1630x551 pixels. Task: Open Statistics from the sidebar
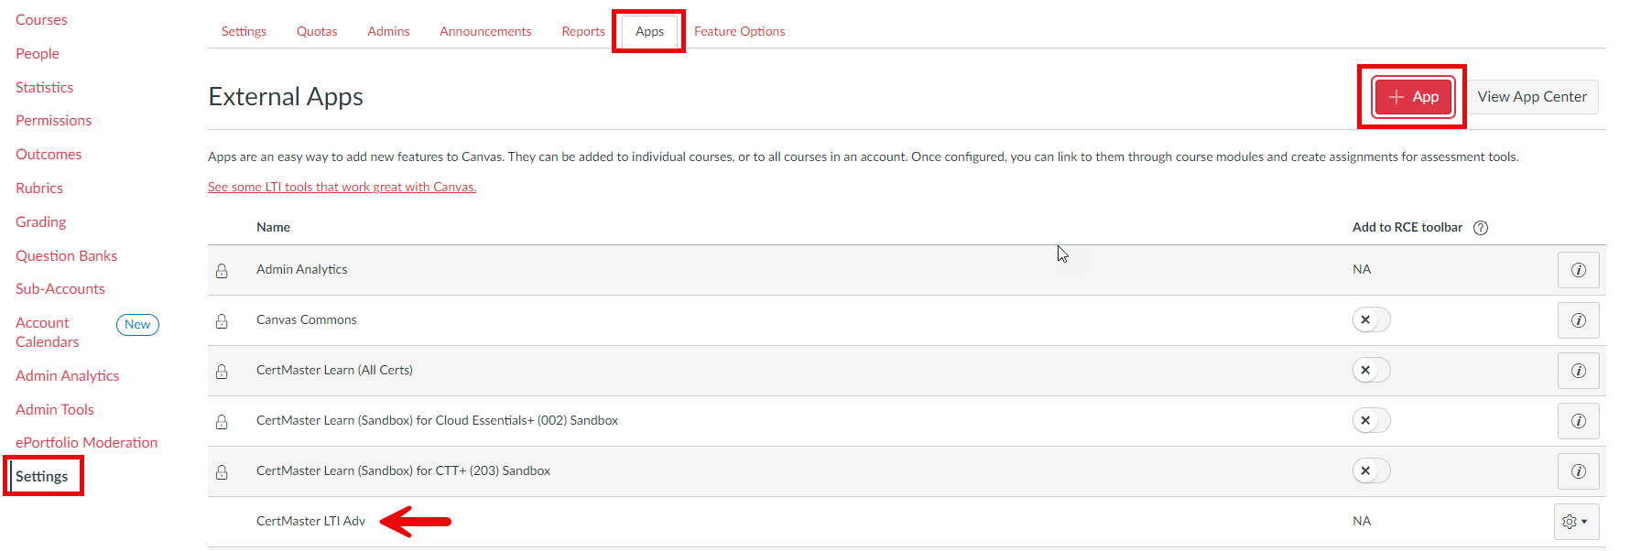coord(44,87)
